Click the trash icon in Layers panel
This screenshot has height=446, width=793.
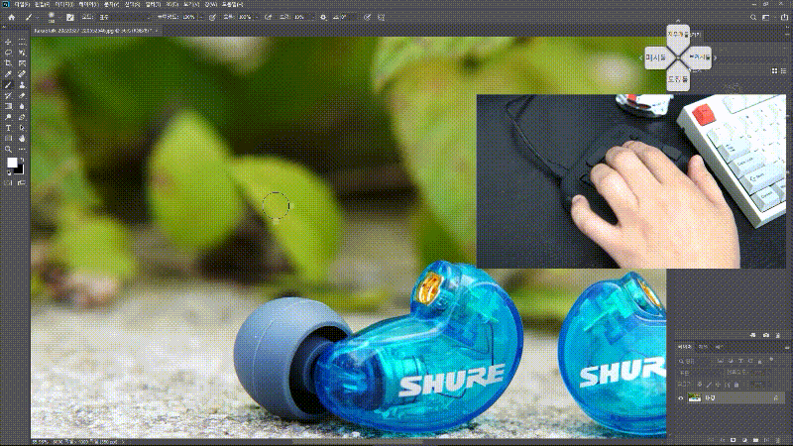778,440
